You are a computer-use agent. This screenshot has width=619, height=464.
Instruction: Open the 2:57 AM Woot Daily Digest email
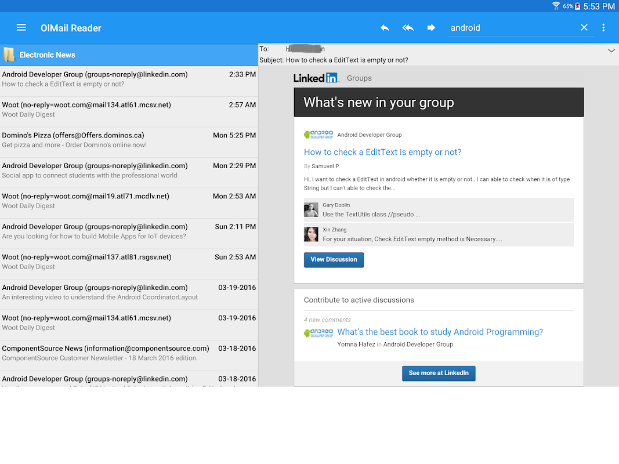(129, 112)
